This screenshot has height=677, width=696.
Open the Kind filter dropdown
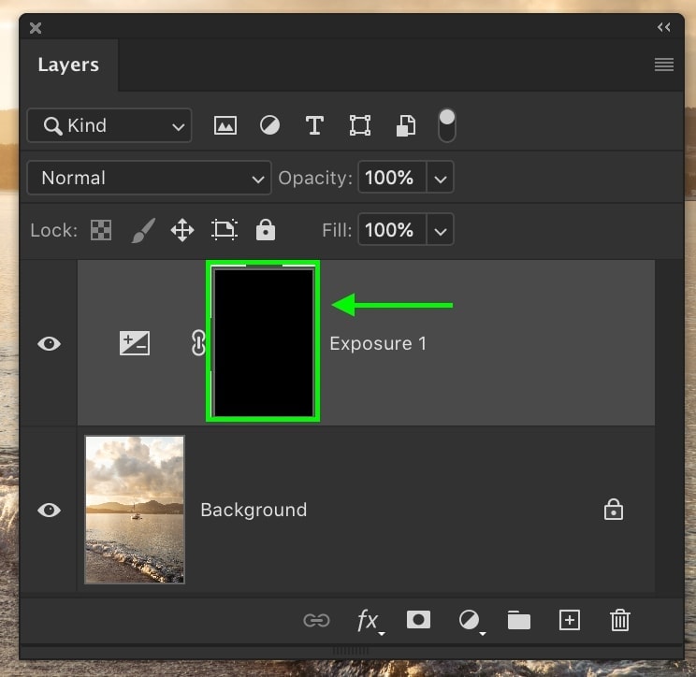pos(109,125)
